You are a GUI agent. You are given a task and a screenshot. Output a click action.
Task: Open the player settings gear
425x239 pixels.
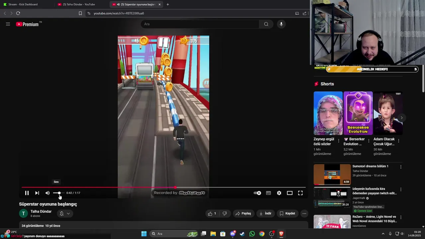[279, 193]
